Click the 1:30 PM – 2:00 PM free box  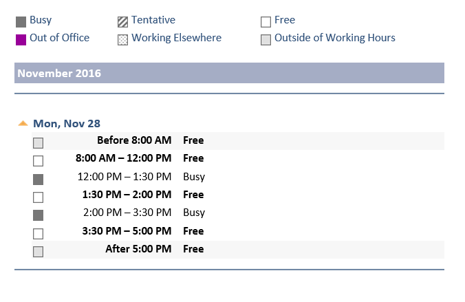(x=38, y=197)
